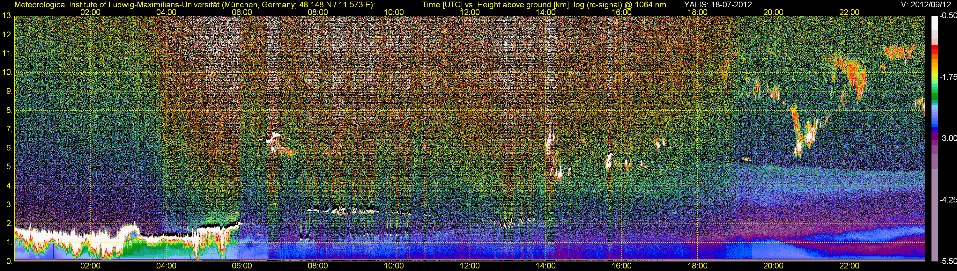The width and height of the screenshot is (957, 271).
Task: Click the 20:00 label on the bottom time axis
Action: click(774, 266)
